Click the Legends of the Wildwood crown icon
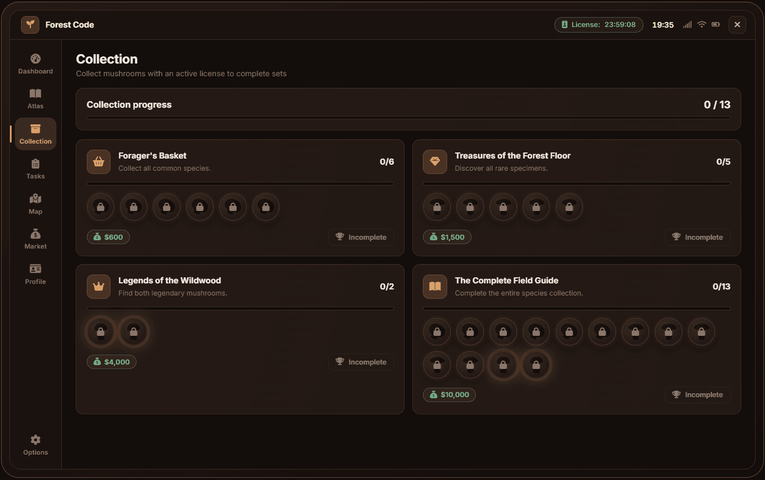The image size is (765, 480). click(98, 287)
